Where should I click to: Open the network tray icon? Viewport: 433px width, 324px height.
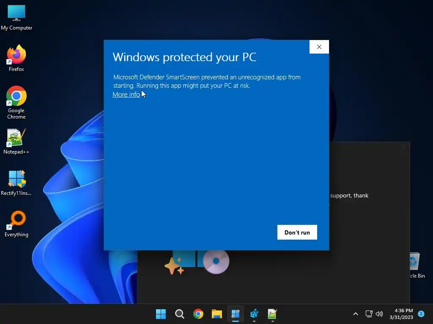(369, 314)
